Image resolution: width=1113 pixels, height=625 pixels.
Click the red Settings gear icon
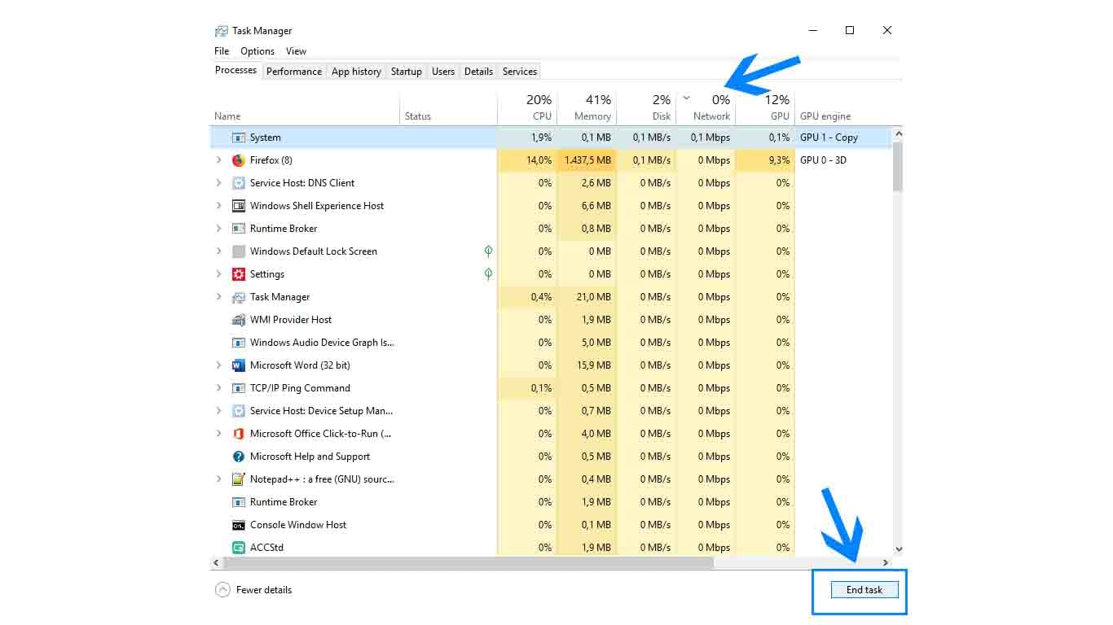[239, 274]
